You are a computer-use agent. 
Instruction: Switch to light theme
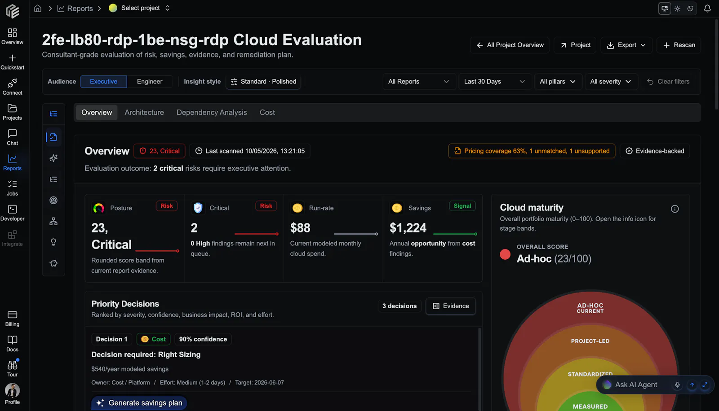click(x=677, y=8)
